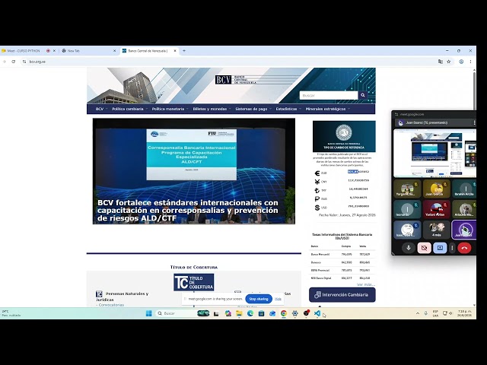Click the taskbar clock showing date and time

465,313
